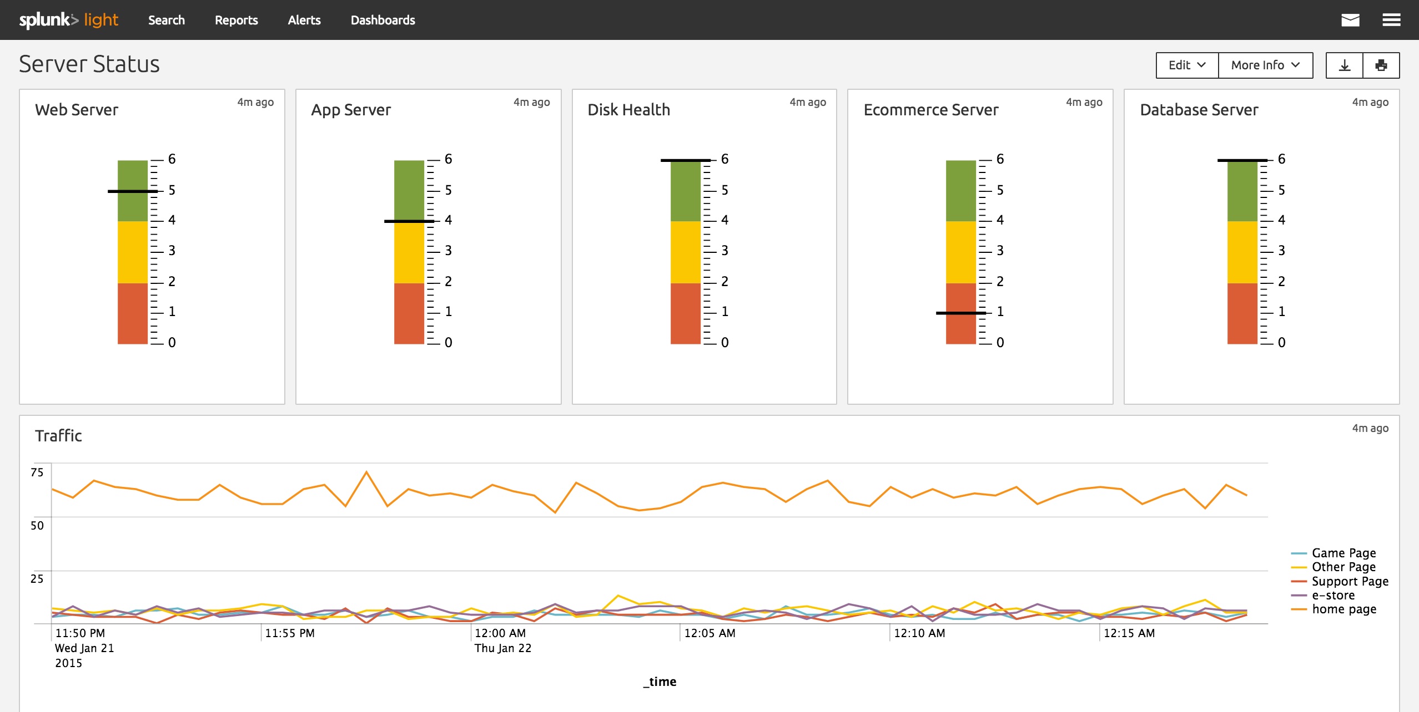The height and width of the screenshot is (712, 1419).
Task: Click the splunk light logo
Action: (68, 20)
